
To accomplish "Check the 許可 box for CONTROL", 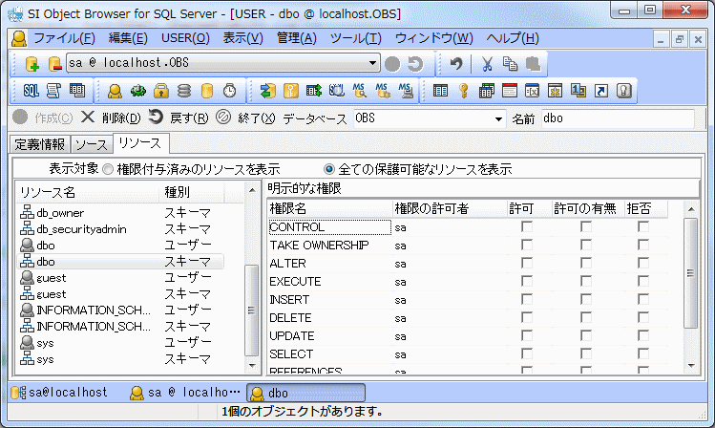I will point(526,227).
